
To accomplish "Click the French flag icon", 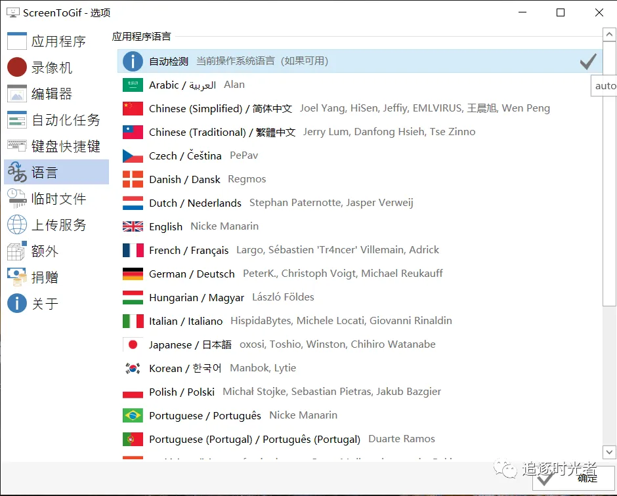I will coord(133,250).
